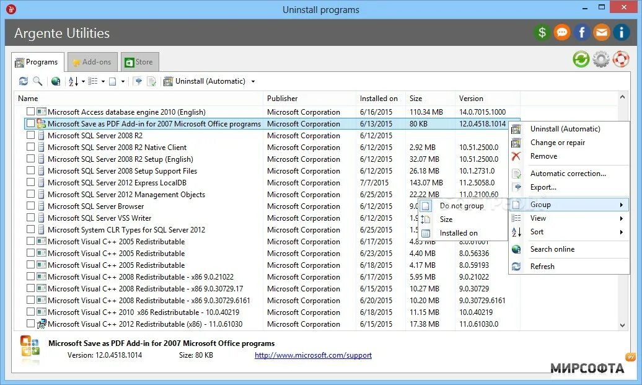This screenshot has width=642, height=385.
Task: Open the Group submenu entry
Action: (x=569, y=205)
